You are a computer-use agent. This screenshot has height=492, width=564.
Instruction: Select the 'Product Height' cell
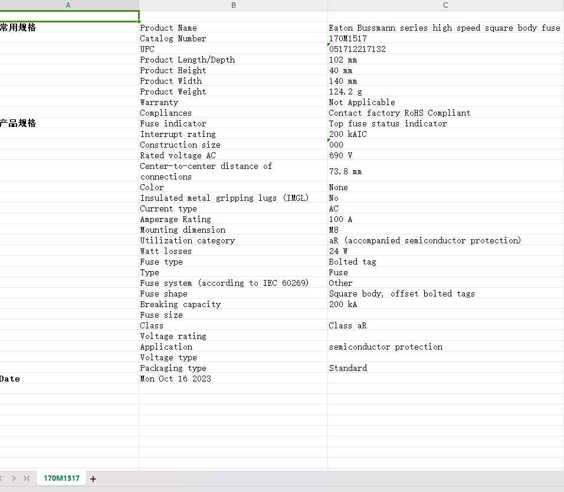pos(234,70)
